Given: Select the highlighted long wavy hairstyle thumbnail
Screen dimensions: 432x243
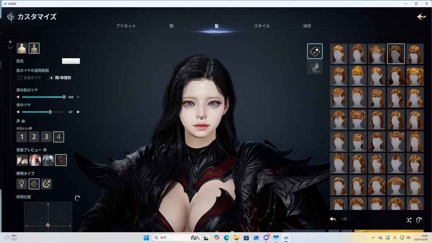Looking at the screenshot, I should tap(396, 54).
